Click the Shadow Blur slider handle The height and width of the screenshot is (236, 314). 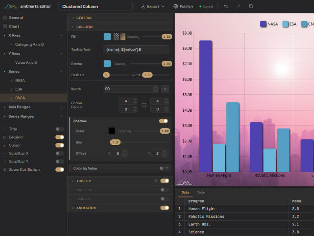click(115, 142)
